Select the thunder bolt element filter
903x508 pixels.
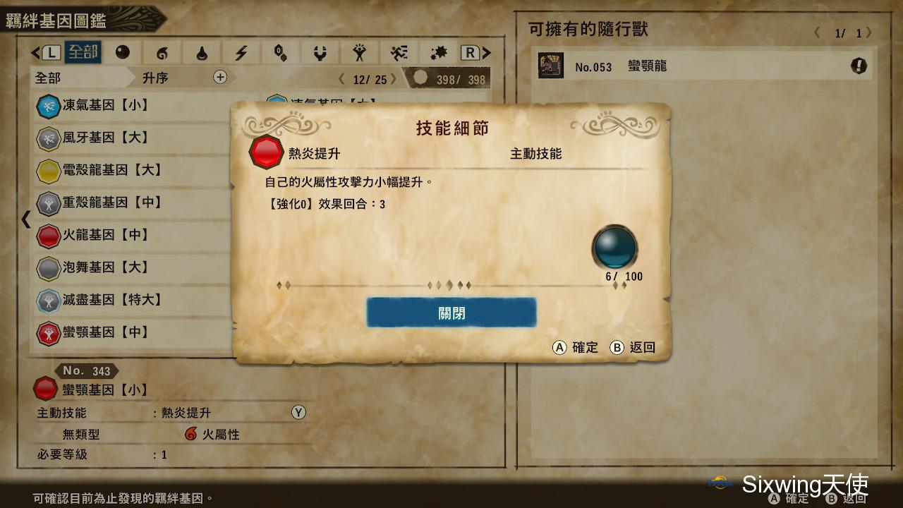pyautogui.click(x=241, y=53)
